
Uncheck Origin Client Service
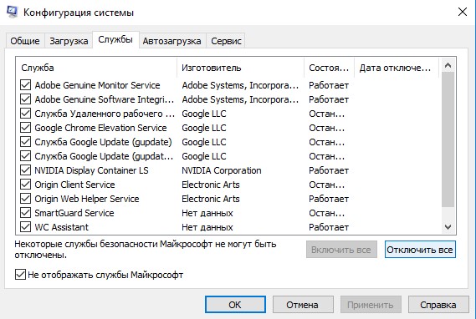point(25,185)
